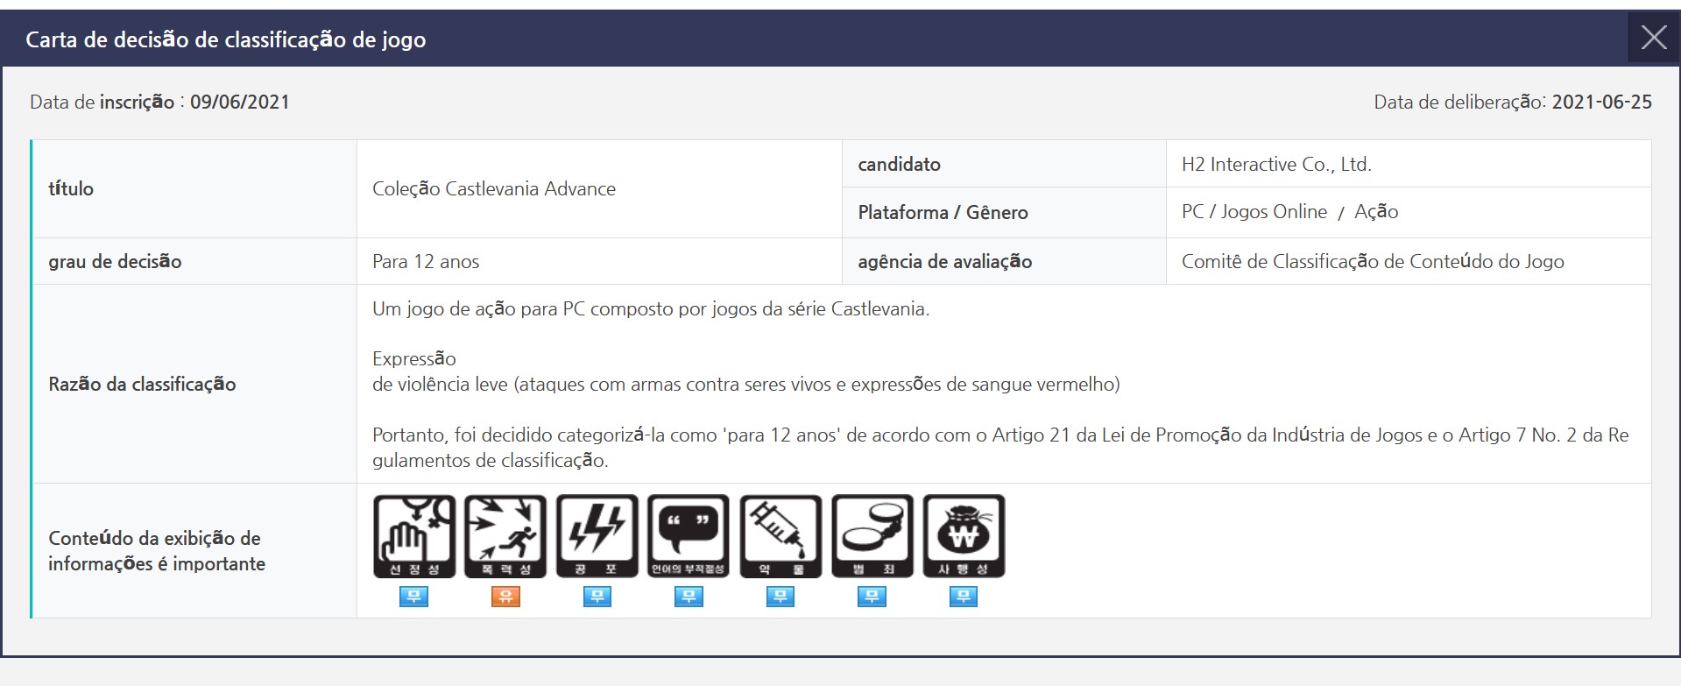
Task: Click the sexuality (hand) content descriptor icon
Action: [414, 536]
